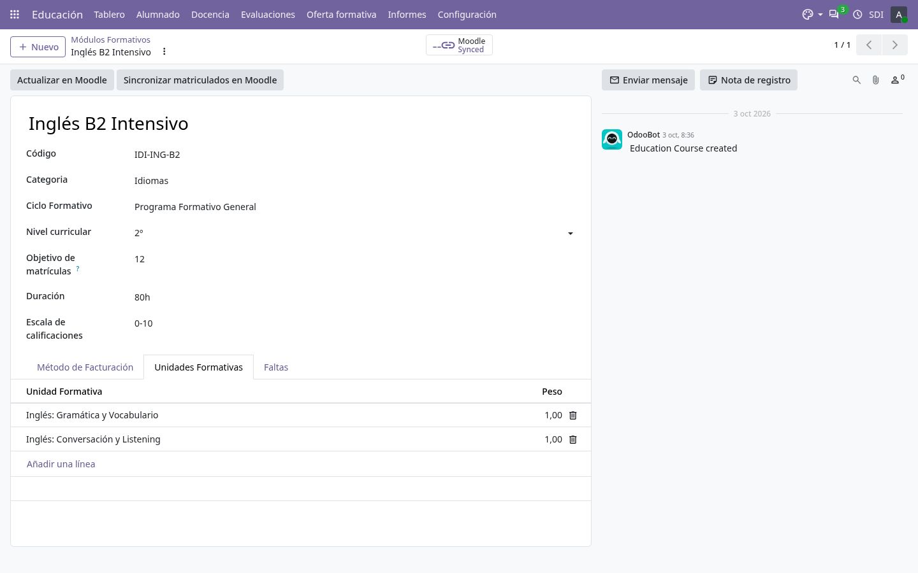918x573 pixels.
Task: Click Añadir una línea
Action: 61,464
